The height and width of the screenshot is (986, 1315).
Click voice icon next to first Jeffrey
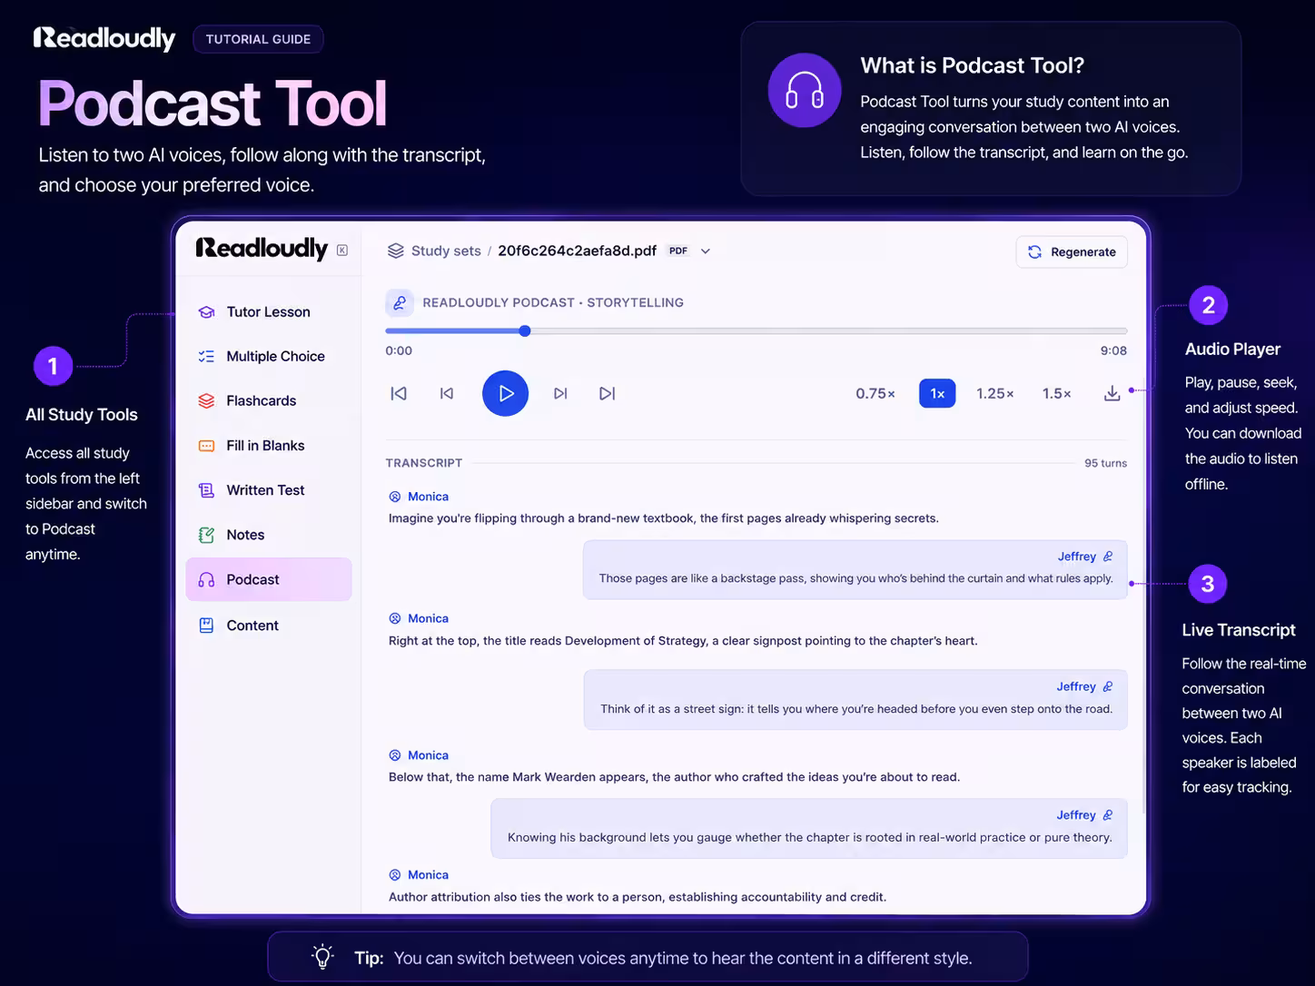[x=1108, y=556]
